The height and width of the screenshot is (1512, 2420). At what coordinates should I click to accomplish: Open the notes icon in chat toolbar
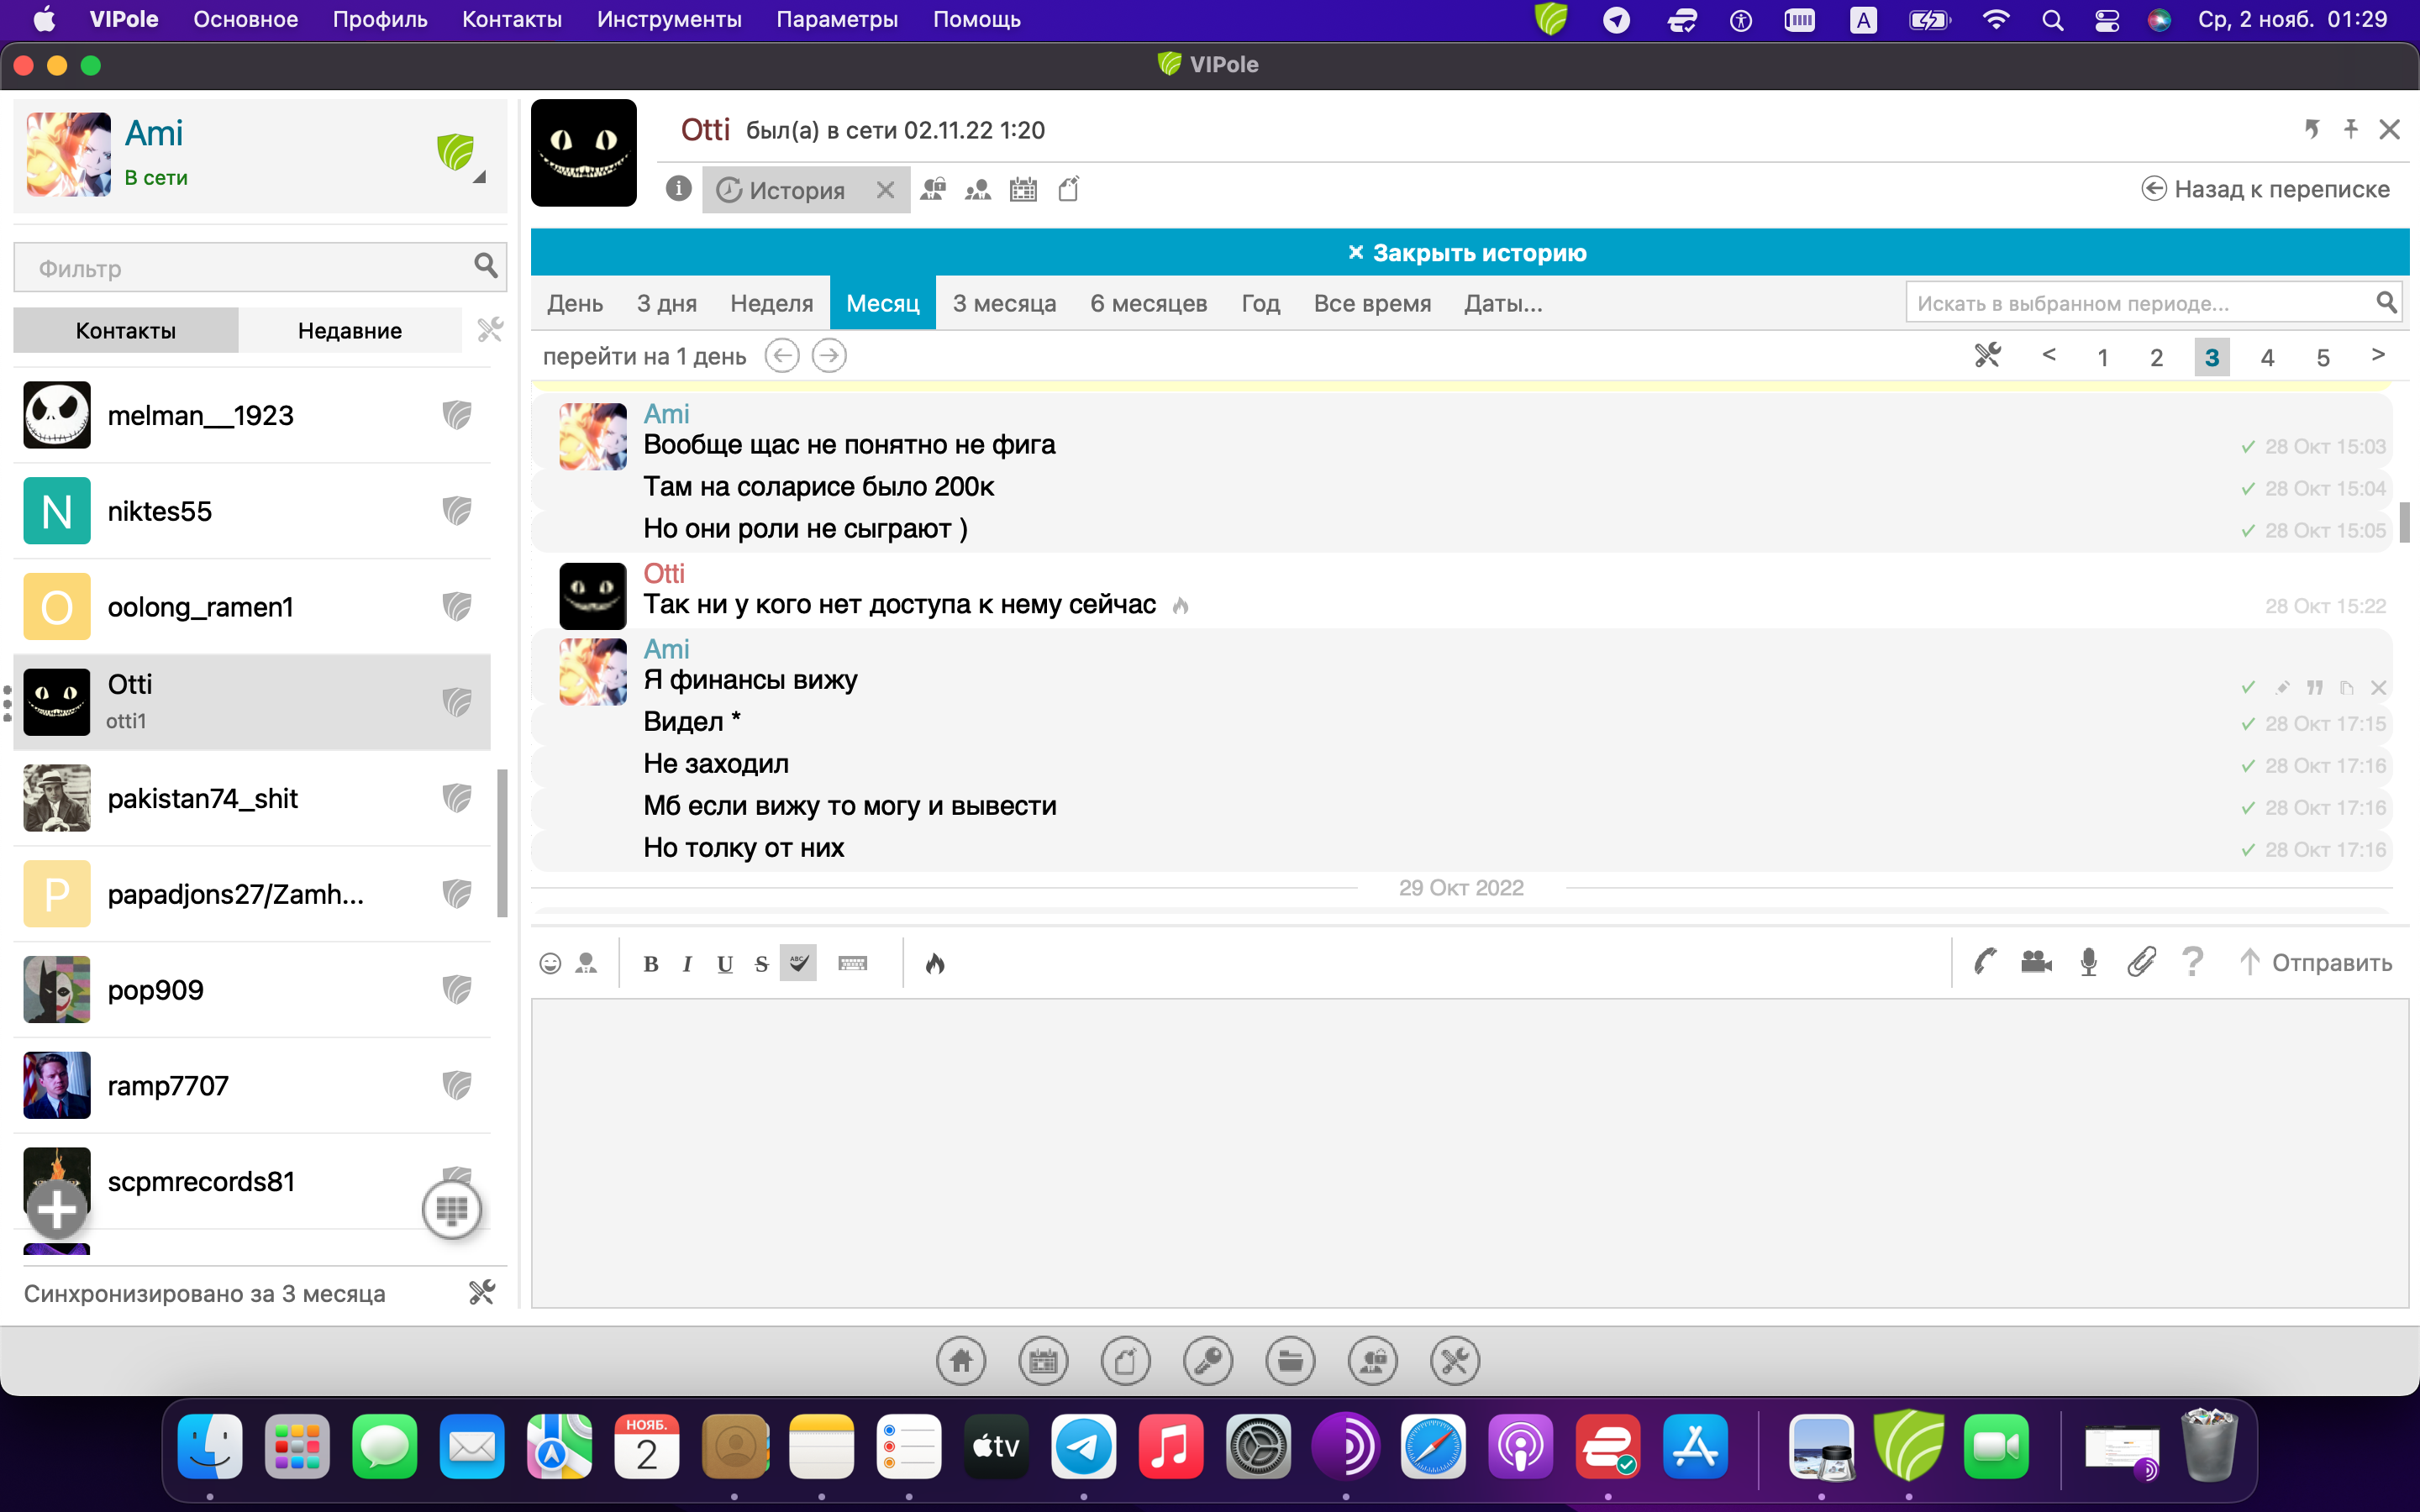point(1069,189)
